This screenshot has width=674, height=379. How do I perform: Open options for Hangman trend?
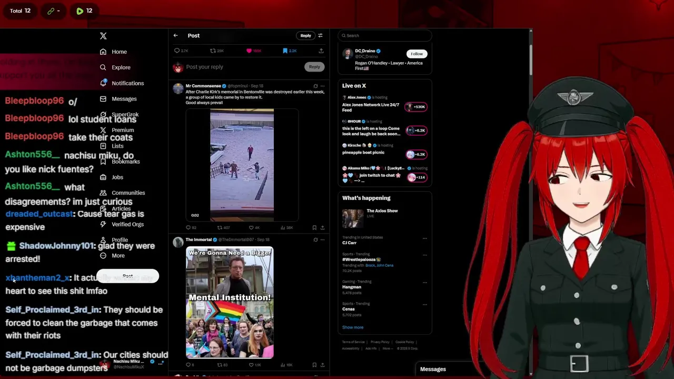coord(424,282)
